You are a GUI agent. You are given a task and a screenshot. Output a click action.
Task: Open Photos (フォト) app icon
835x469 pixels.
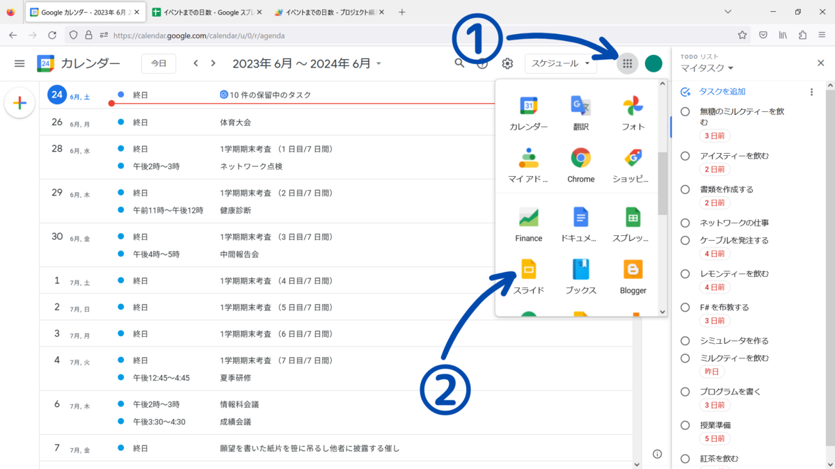pos(633,113)
